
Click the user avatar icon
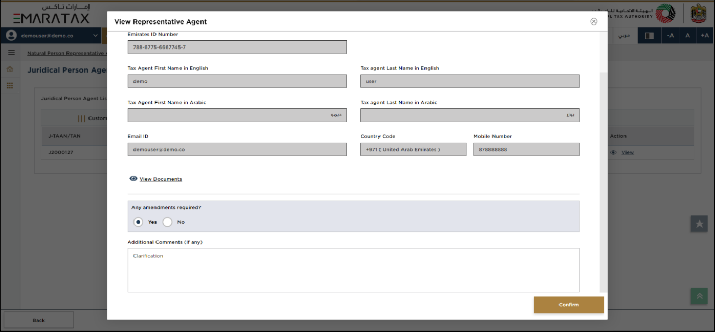point(11,36)
